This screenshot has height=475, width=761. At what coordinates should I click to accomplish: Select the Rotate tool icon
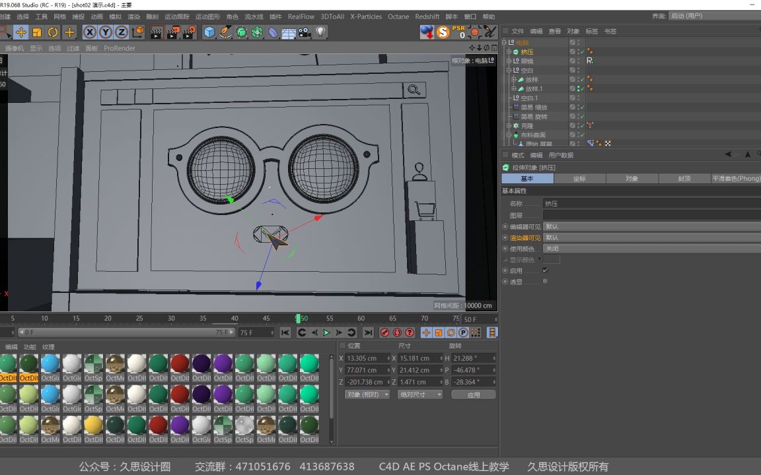click(x=53, y=32)
